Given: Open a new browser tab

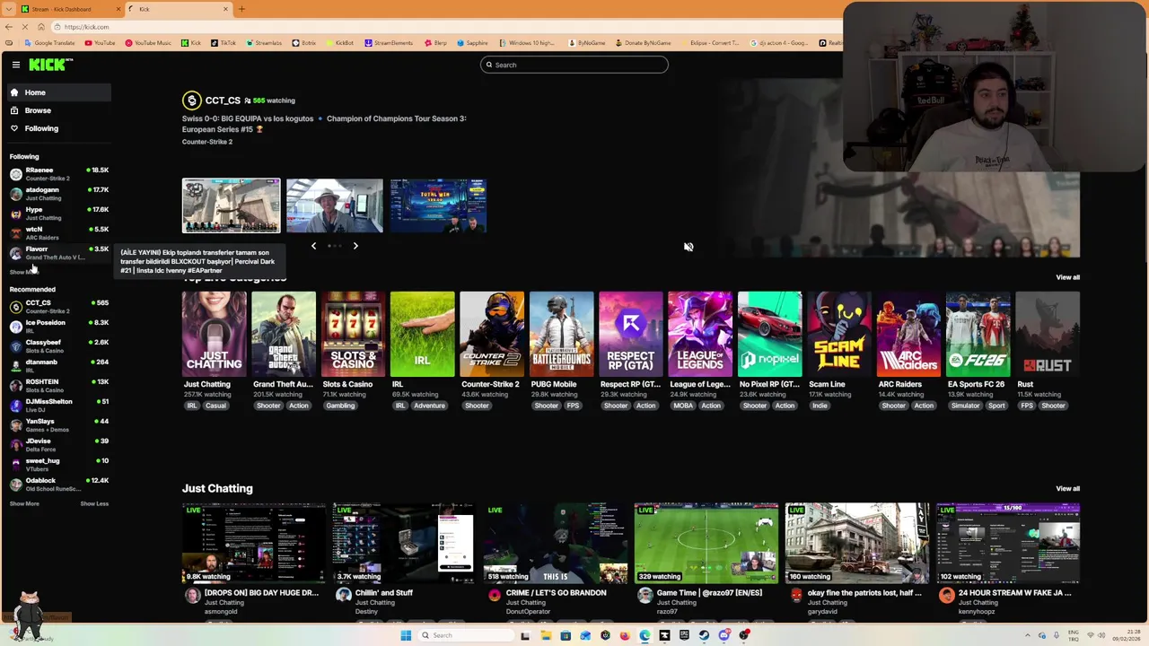Looking at the screenshot, I should (241, 9).
